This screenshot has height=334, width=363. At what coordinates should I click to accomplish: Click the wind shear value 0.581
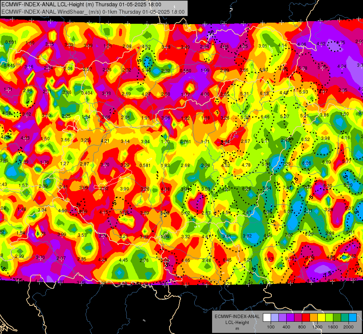pos(145,166)
